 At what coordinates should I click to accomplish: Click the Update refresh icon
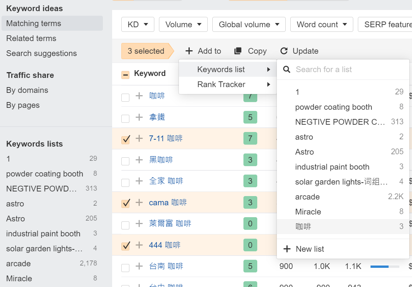tap(284, 51)
